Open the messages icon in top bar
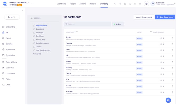Viewport: 177px width, 105px height. pyautogui.click(x=120, y=4)
